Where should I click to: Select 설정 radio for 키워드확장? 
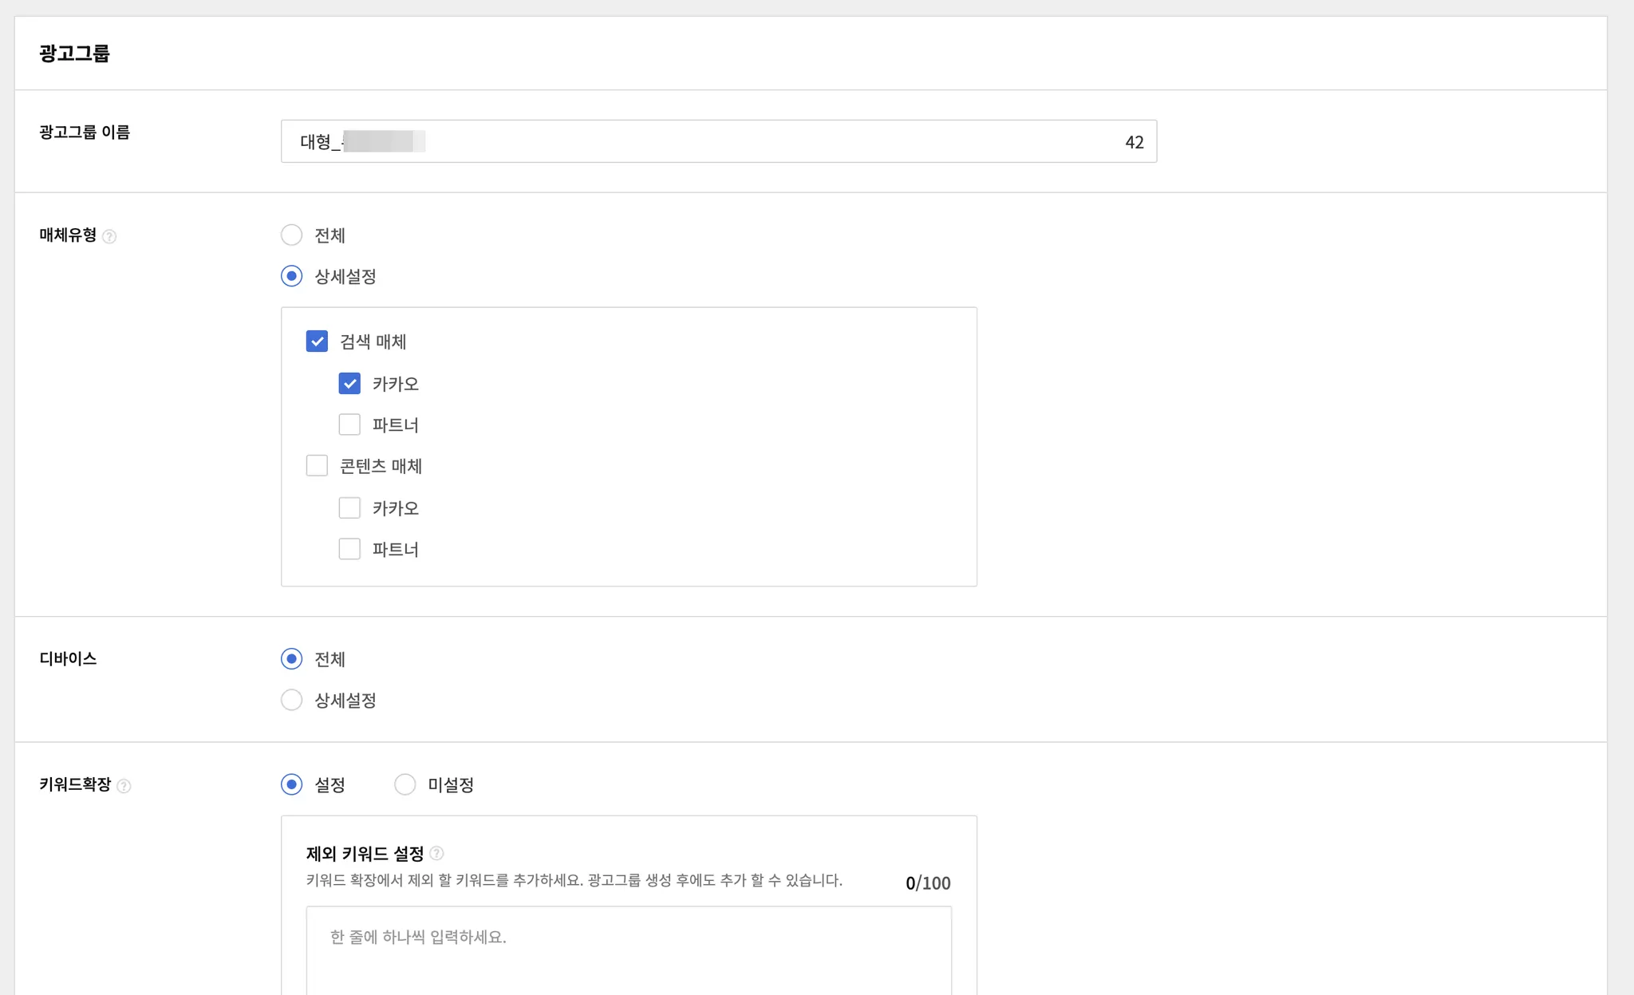292,784
